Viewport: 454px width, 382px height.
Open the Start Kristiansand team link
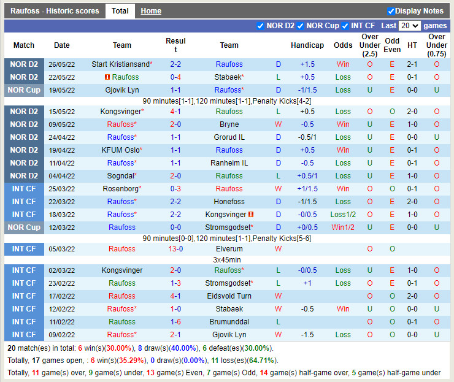pyautogui.click(x=120, y=64)
